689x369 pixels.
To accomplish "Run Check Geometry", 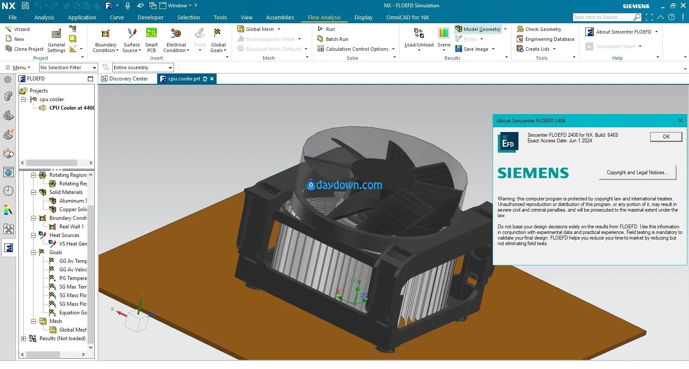I will (x=539, y=29).
